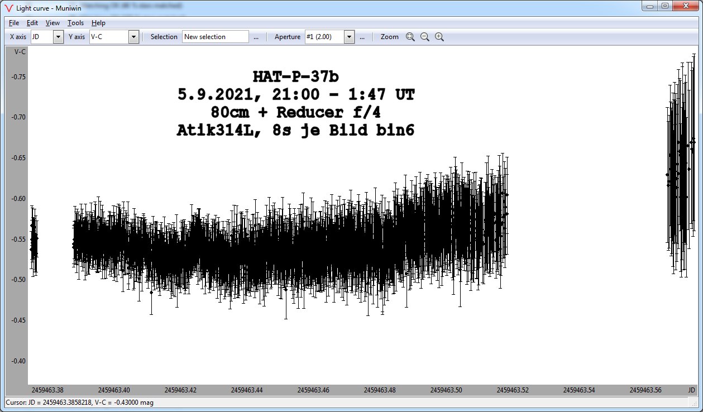Click the status bar cursor readout
703x412 pixels.
pyautogui.click(x=79, y=403)
